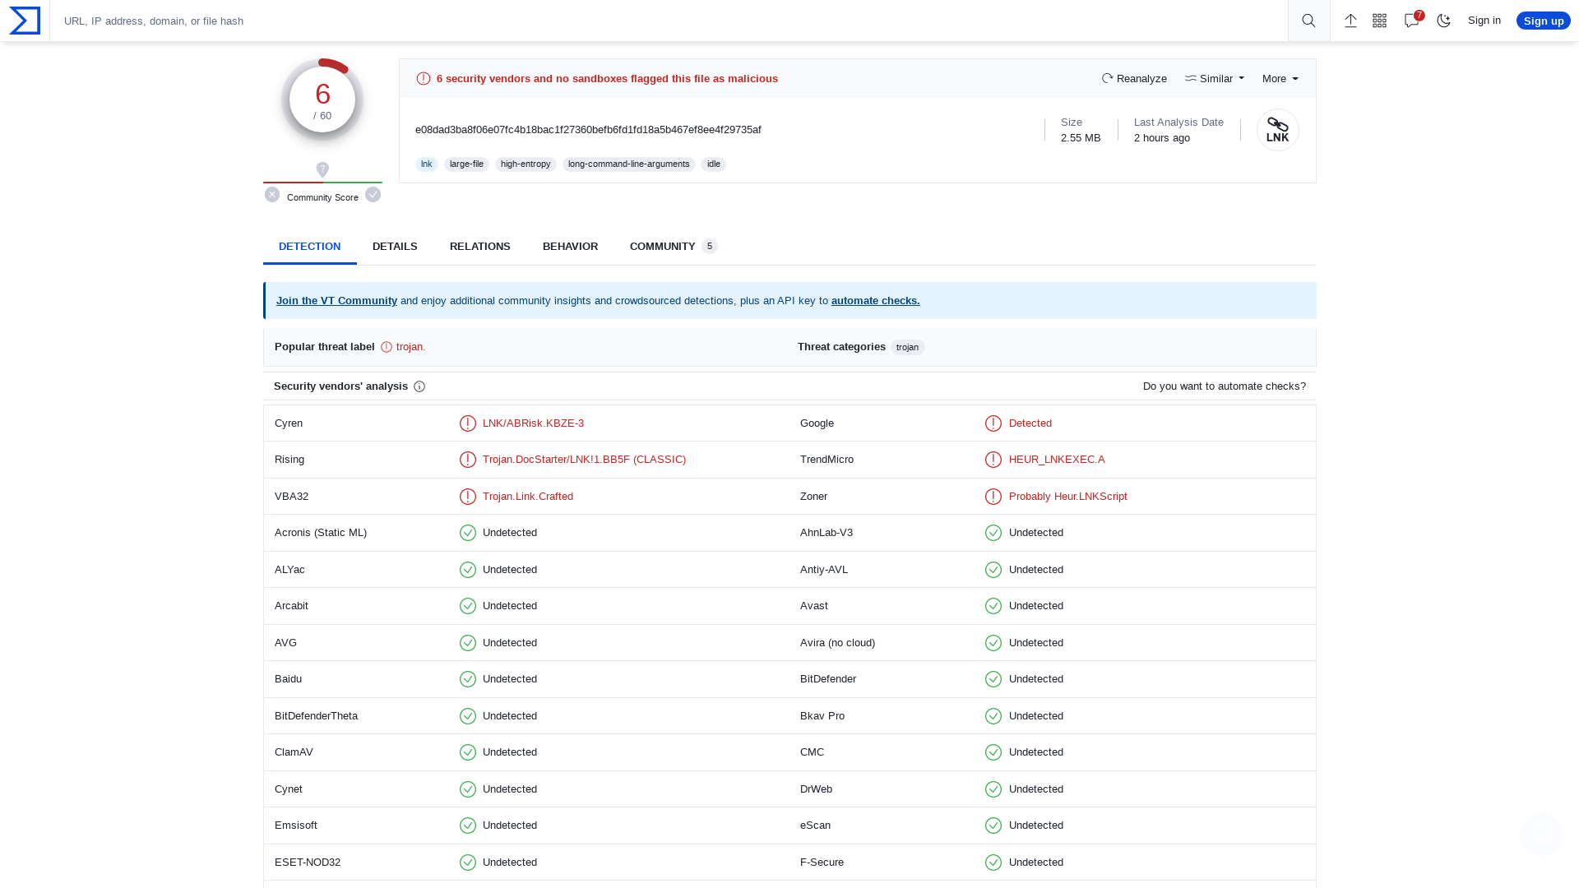This screenshot has height=888, width=1579.
Task: Switch to the DETAILS tab
Action: pyautogui.click(x=395, y=247)
